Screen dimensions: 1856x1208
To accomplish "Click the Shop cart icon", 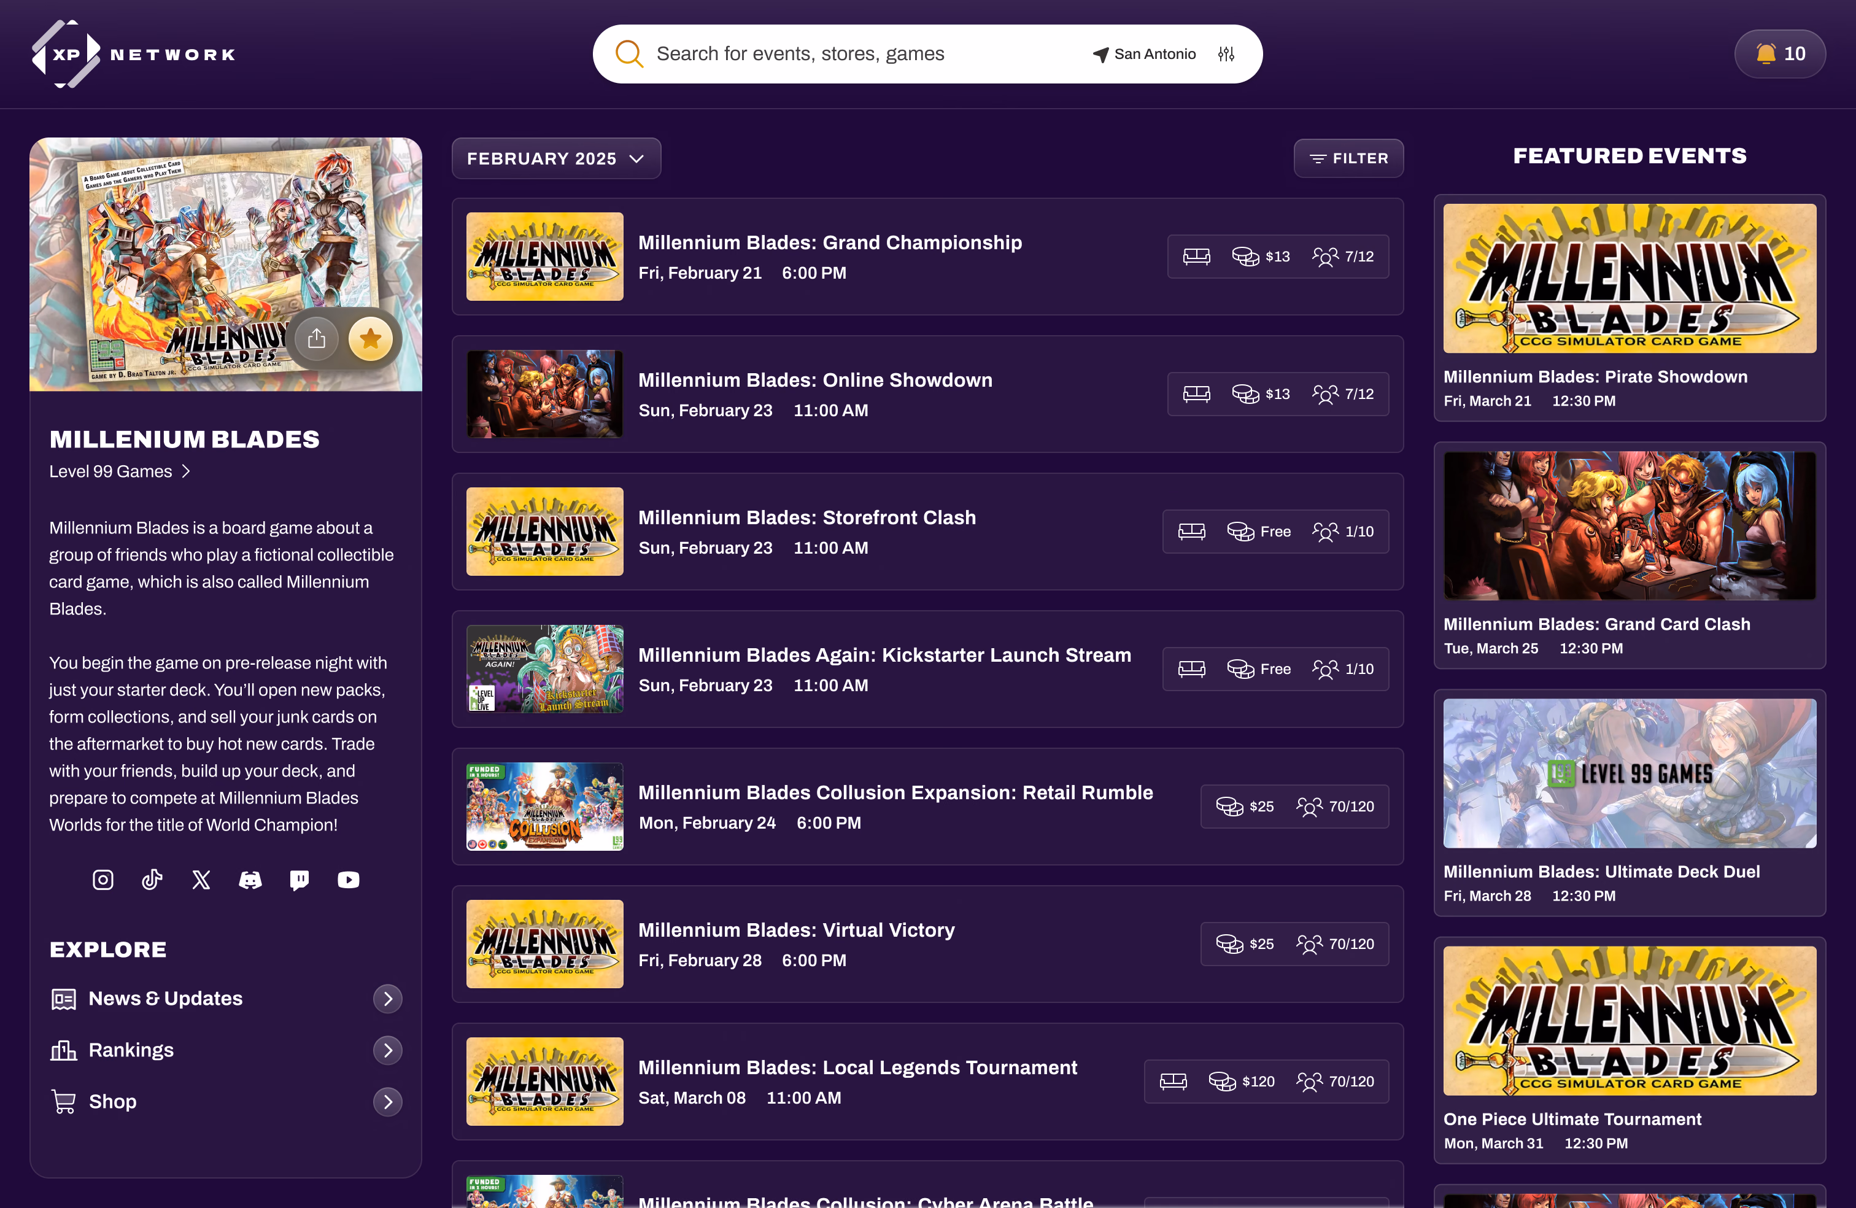I will click(64, 1102).
